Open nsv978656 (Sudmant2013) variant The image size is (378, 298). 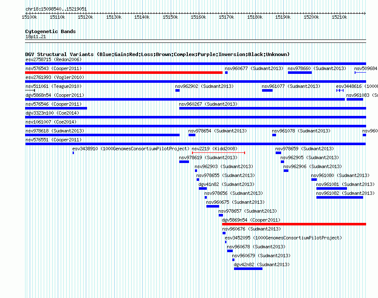pos(234,193)
